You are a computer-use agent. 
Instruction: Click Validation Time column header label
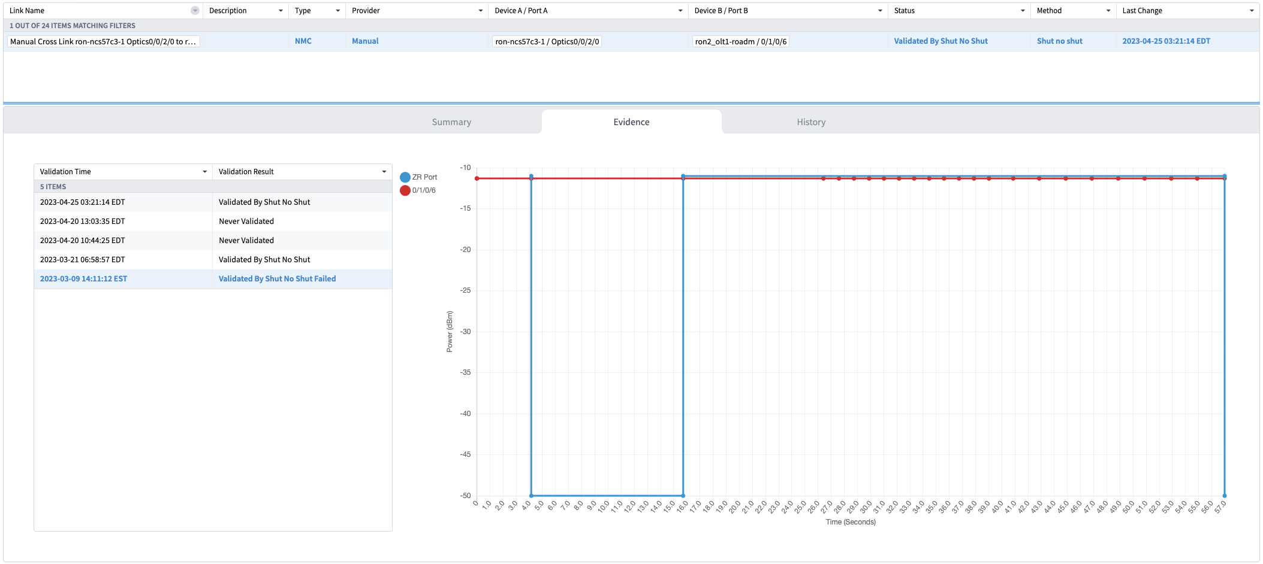click(x=65, y=172)
